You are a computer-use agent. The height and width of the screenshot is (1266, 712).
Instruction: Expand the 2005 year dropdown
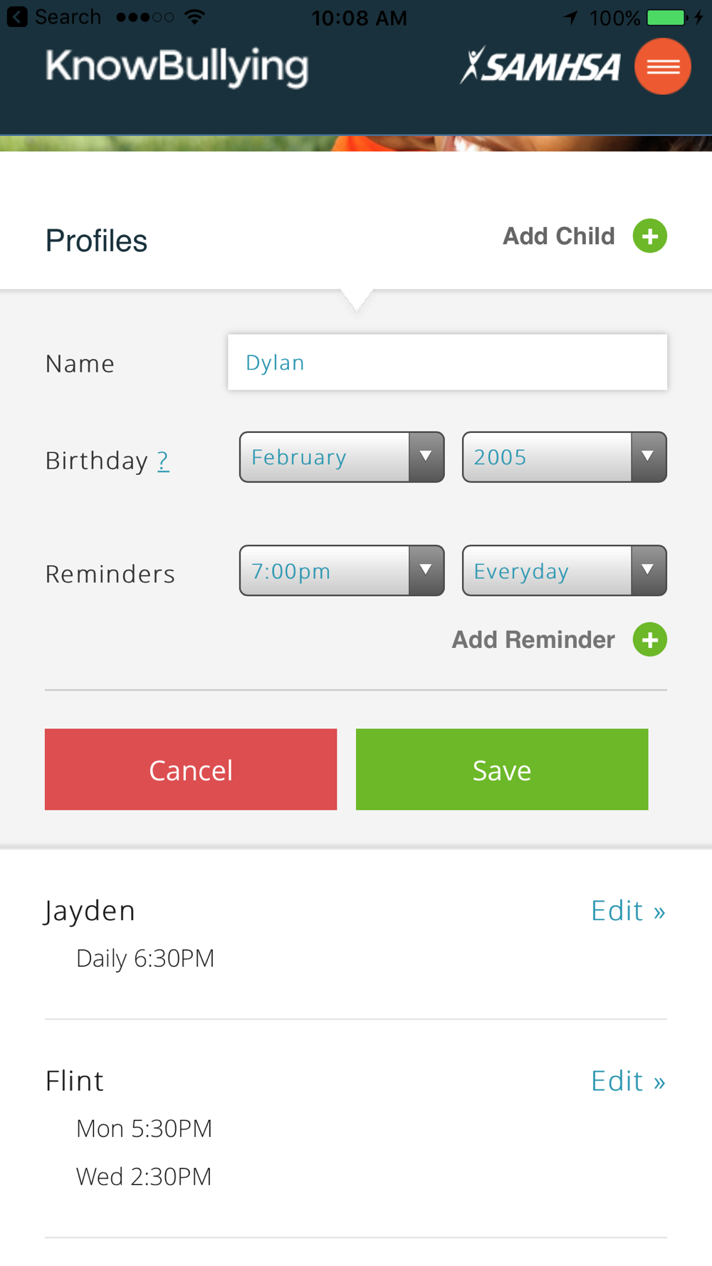point(565,457)
